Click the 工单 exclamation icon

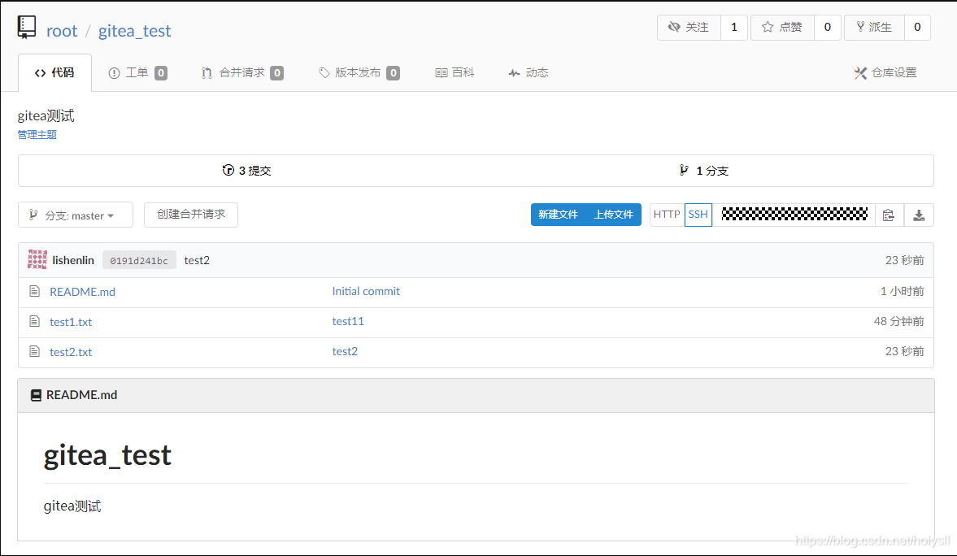coord(114,73)
